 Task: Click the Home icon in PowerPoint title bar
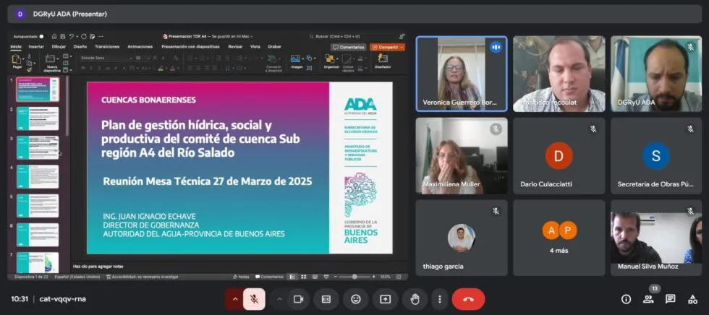pos(54,37)
